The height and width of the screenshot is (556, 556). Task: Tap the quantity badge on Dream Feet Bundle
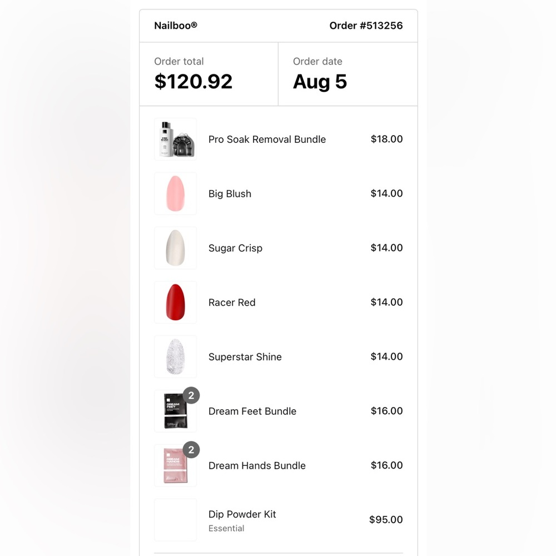(x=191, y=395)
